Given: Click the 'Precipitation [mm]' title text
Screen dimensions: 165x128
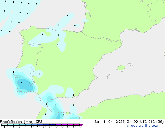Looking at the screenshot, I should click(x=17, y=122).
